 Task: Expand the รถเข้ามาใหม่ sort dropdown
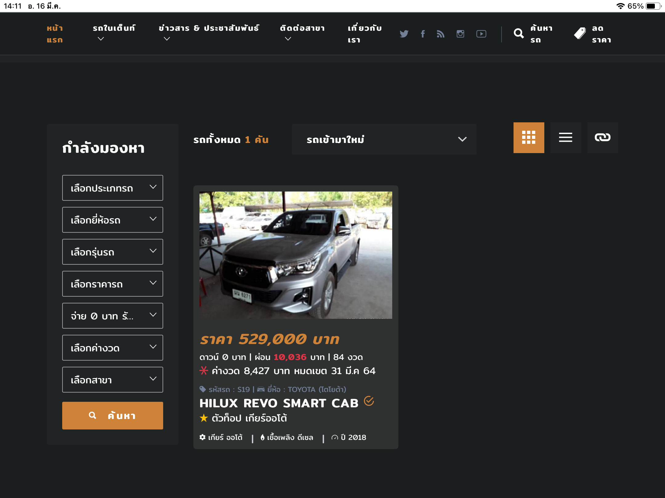click(x=384, y=139)
